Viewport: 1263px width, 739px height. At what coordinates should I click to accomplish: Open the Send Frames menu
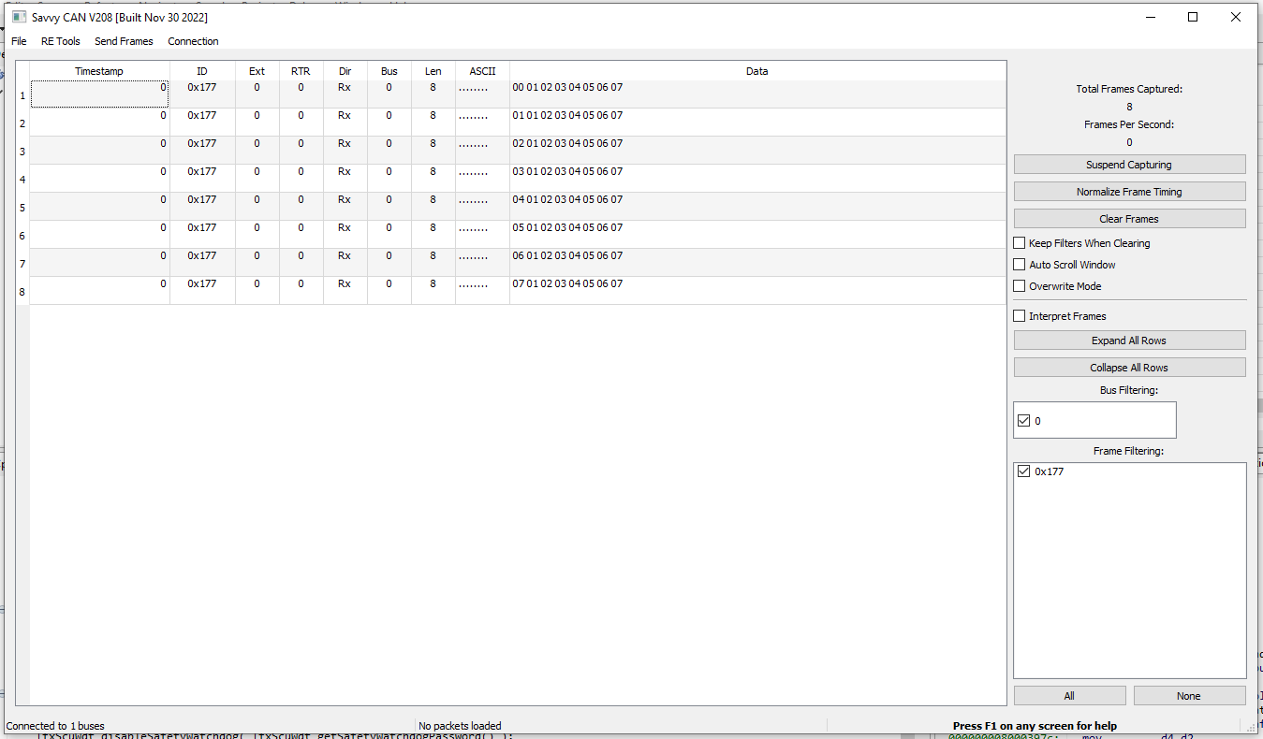pyautogui.click(x=124, y=41)
